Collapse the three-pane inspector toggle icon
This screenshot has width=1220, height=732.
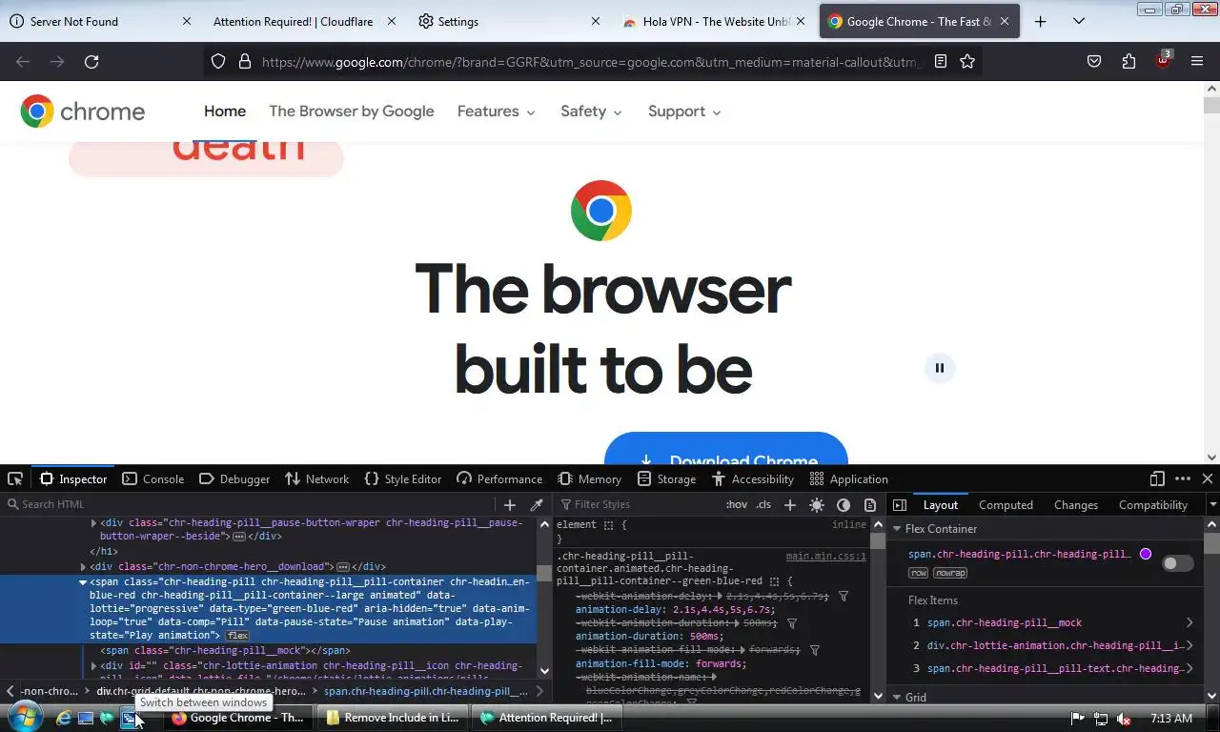pyautogui.click(x=899, y=505)
